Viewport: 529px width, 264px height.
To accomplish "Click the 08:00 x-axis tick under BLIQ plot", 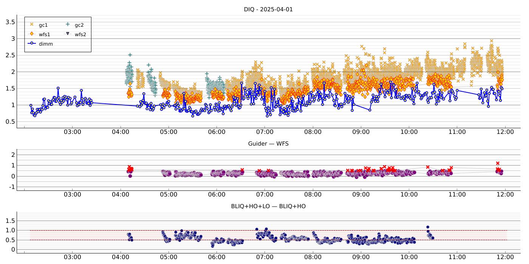I will pos(313,257).
